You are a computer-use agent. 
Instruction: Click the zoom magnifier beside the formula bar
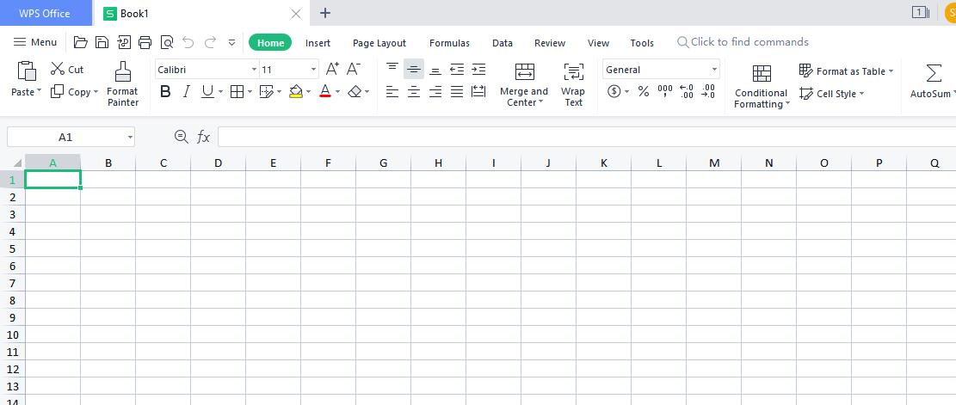coord(181,137)
